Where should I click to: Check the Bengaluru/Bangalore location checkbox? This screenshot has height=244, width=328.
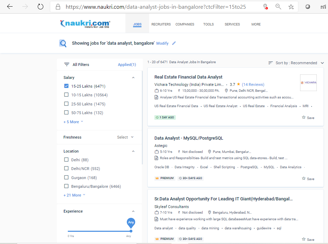pyautogui.click(x=66, y=186)
